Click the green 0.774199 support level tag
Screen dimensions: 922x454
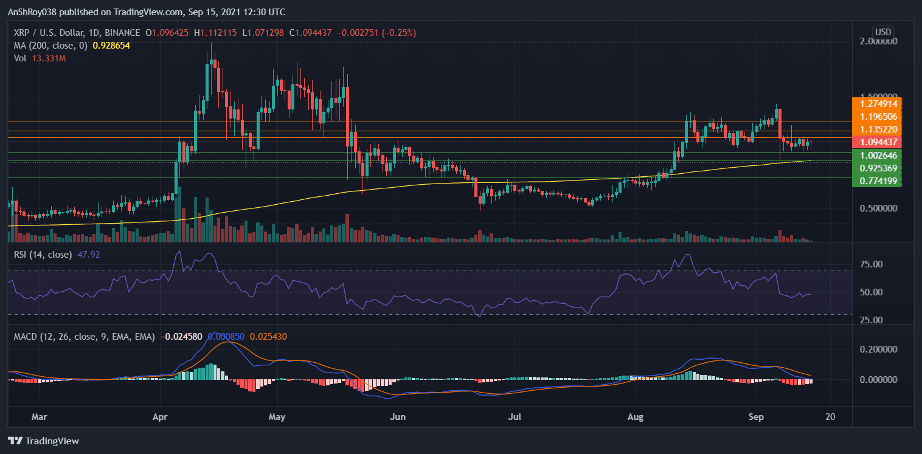878,179
